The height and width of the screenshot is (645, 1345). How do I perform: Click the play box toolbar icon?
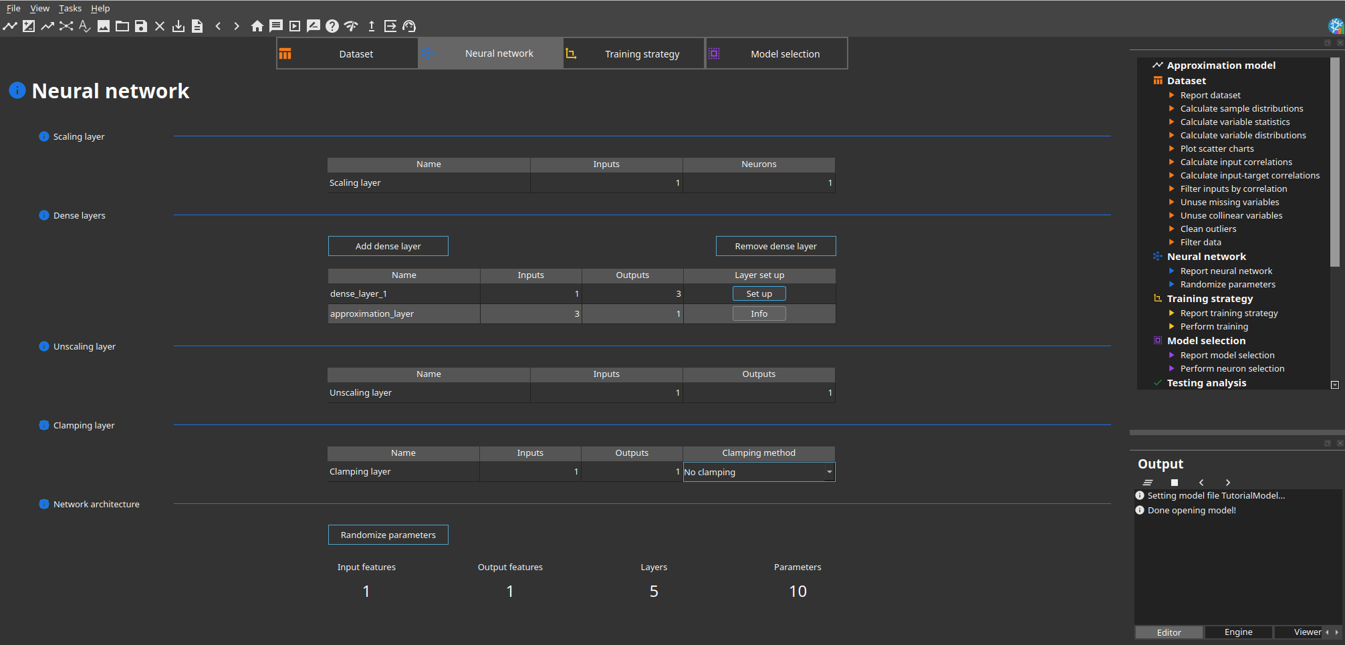(295, 26)
